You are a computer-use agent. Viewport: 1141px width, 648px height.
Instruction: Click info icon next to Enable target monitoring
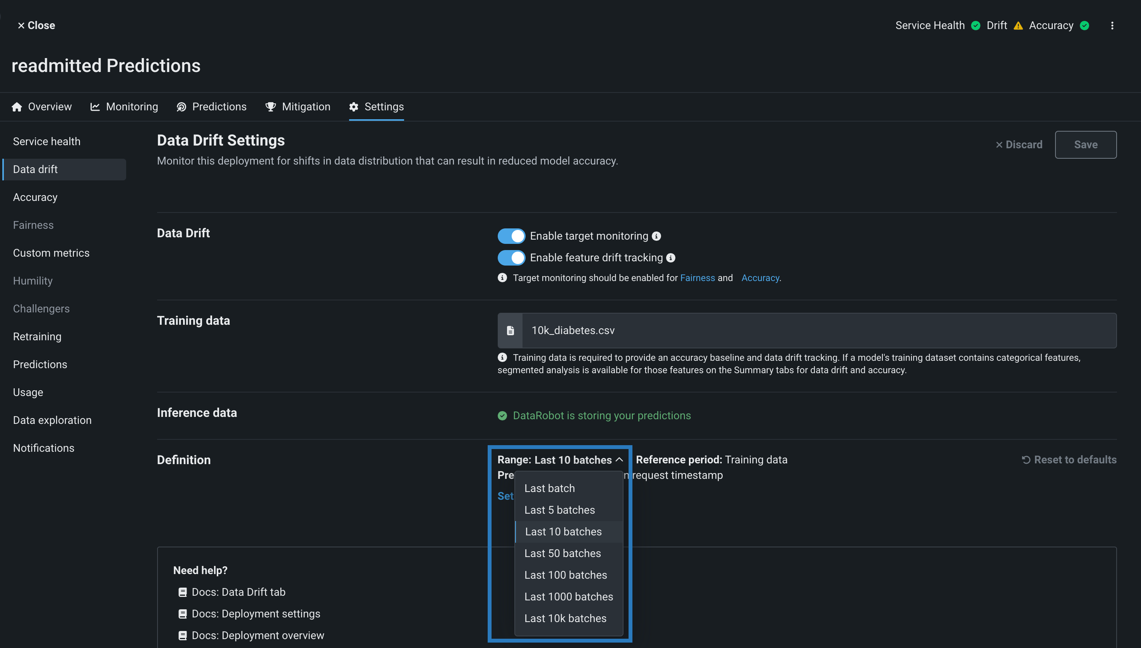click(x=656, y=236)
